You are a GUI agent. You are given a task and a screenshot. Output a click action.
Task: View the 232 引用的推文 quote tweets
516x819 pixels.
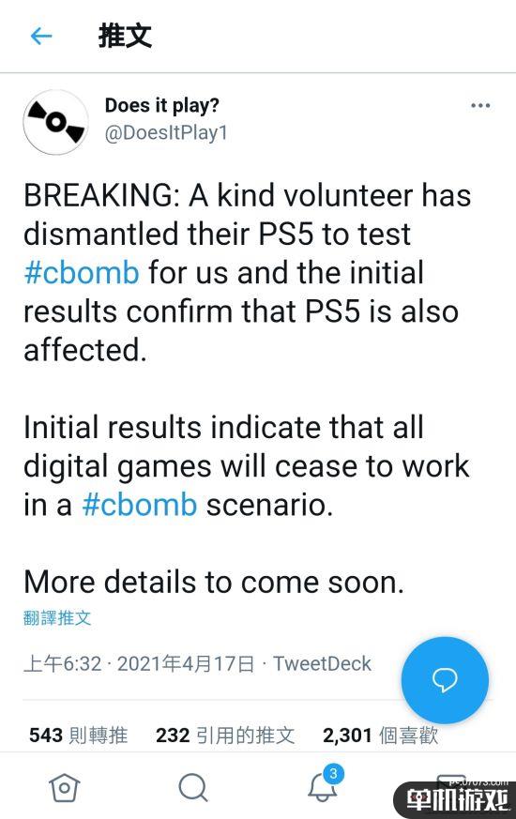(x=225, y=735)
